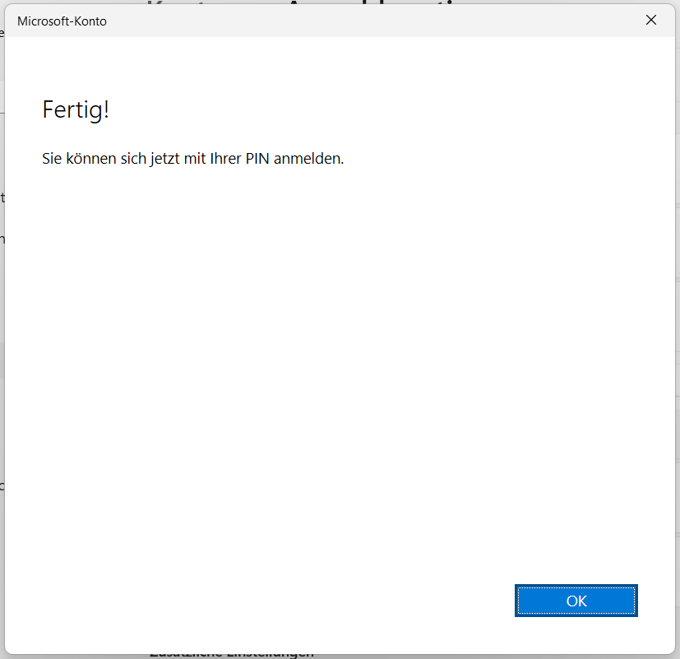Select the 'Fertig!' heading text
Screen dimensions: 680x659
(76, 109)
